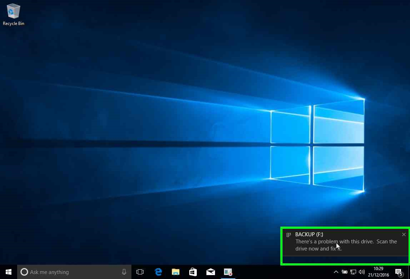Image resolution: width=410 pixels, height=279 pixels.
Task: Click the power/battery tray icon
Action: [344, 272]
